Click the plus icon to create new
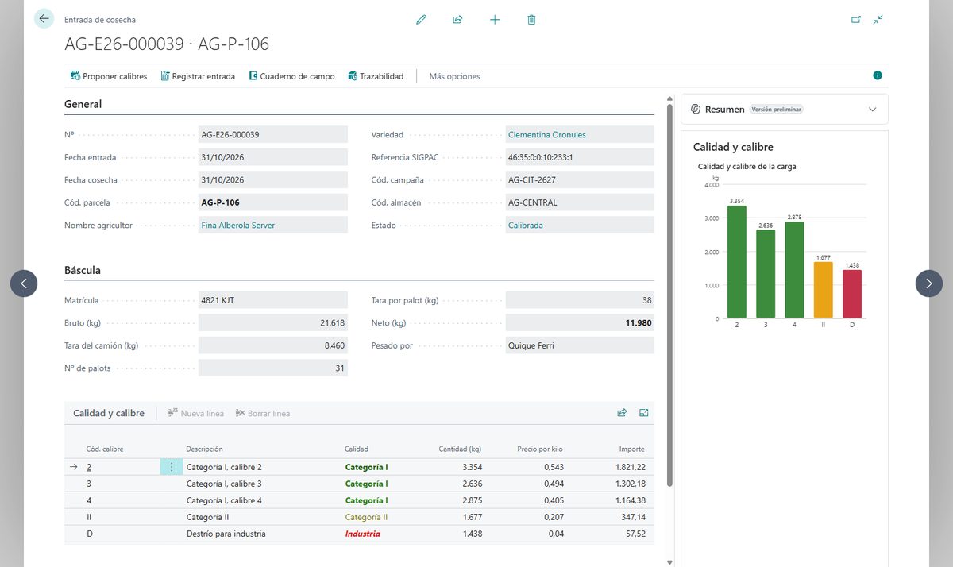The width and height of the screenshot is (953, 567). 495,20
